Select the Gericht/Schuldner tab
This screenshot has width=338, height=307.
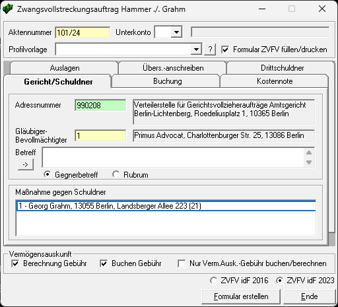coord(58,81)
